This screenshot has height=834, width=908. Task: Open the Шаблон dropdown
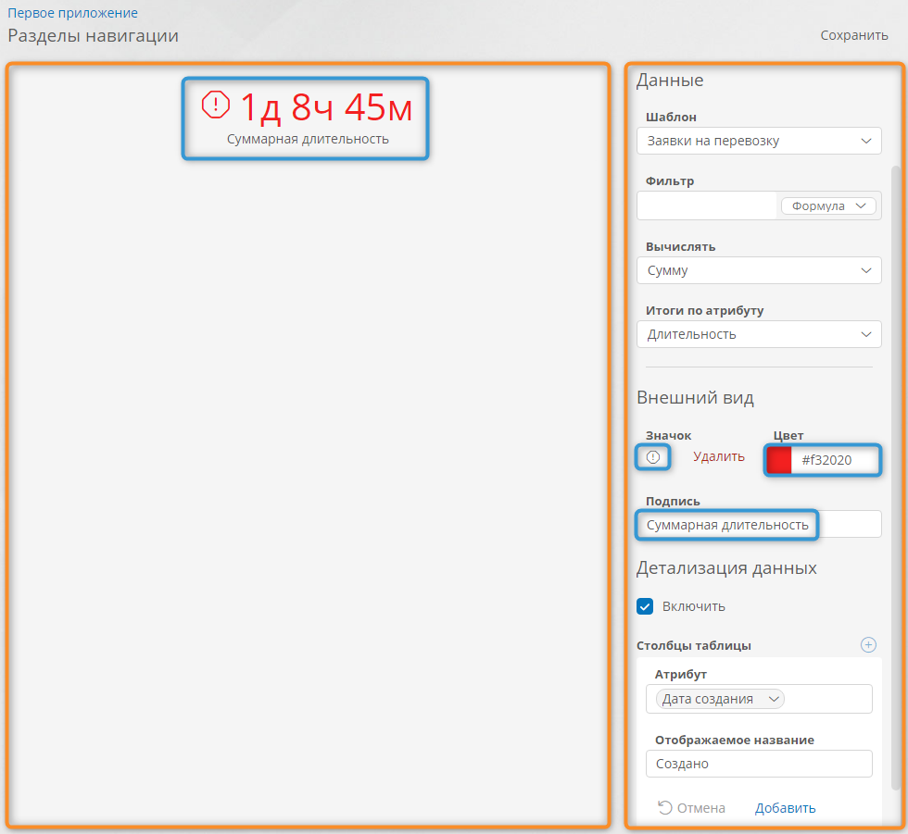coord(759,142)
